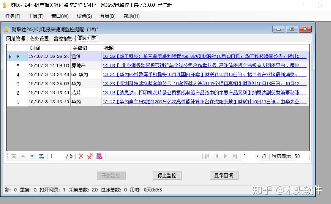Click the red X delete record icon

81,156
